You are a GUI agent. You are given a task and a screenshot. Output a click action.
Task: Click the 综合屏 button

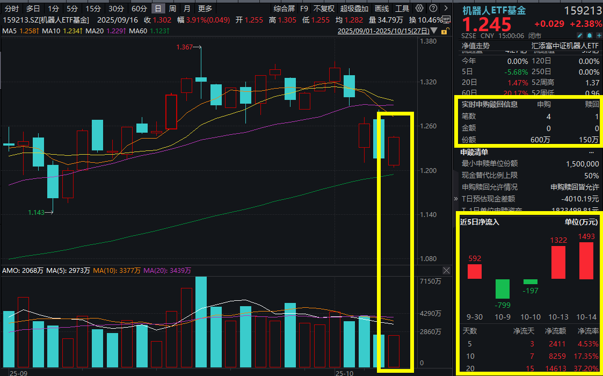point(284,9)
